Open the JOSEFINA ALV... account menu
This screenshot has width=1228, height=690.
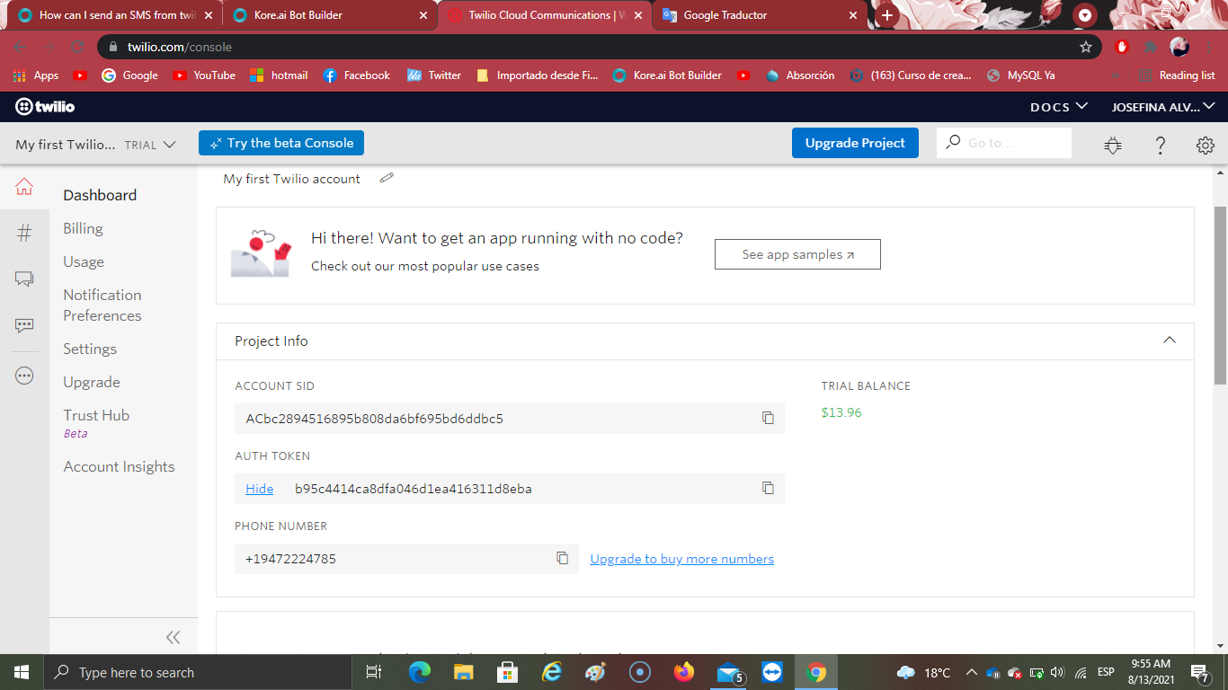pyautogui.click(x=1163, y=107)
